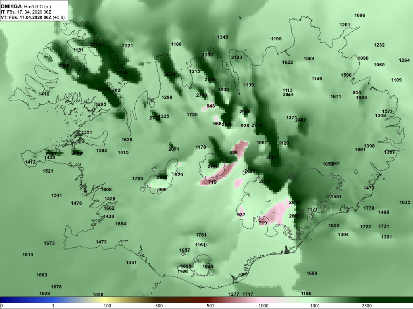Select map value 1699
The image size is (413, 309).
[312, 273]
